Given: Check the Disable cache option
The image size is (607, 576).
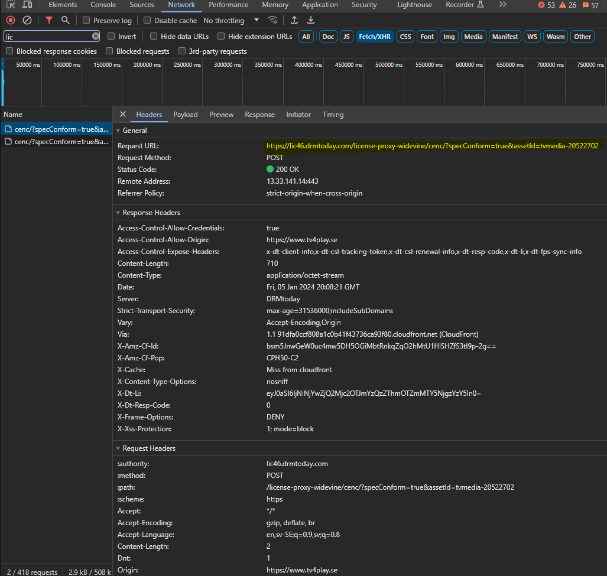Looking at the screenshot, I should point(147,21).
